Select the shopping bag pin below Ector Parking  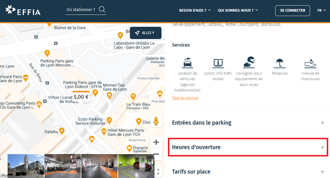[x=92, y=139]
